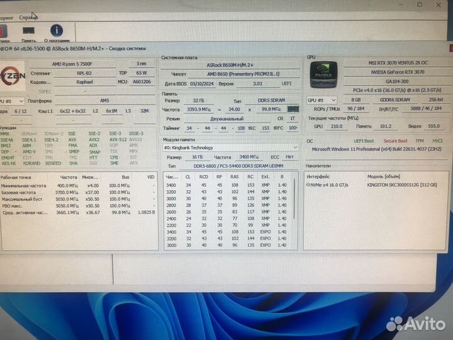The width and height of the screenshot is (453, 340).
Task: Click the 32M L3 cache value
Action: tap(145, 111)
